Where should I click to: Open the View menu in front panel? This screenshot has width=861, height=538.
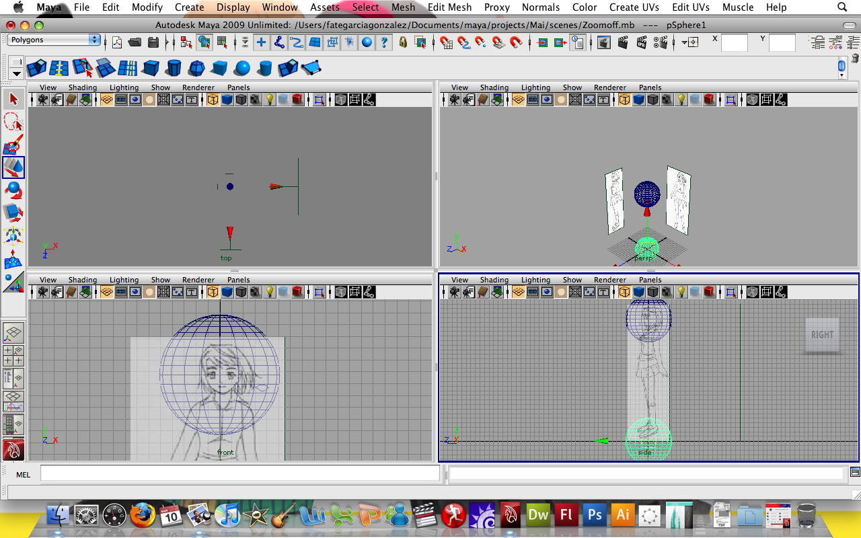48,280
